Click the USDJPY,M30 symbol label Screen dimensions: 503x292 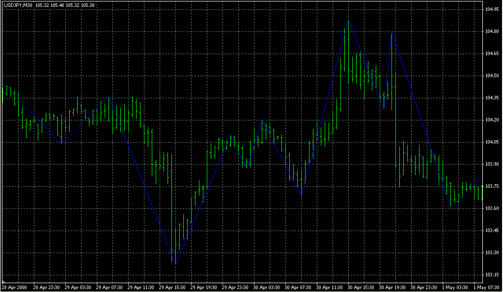pos(17,4)
